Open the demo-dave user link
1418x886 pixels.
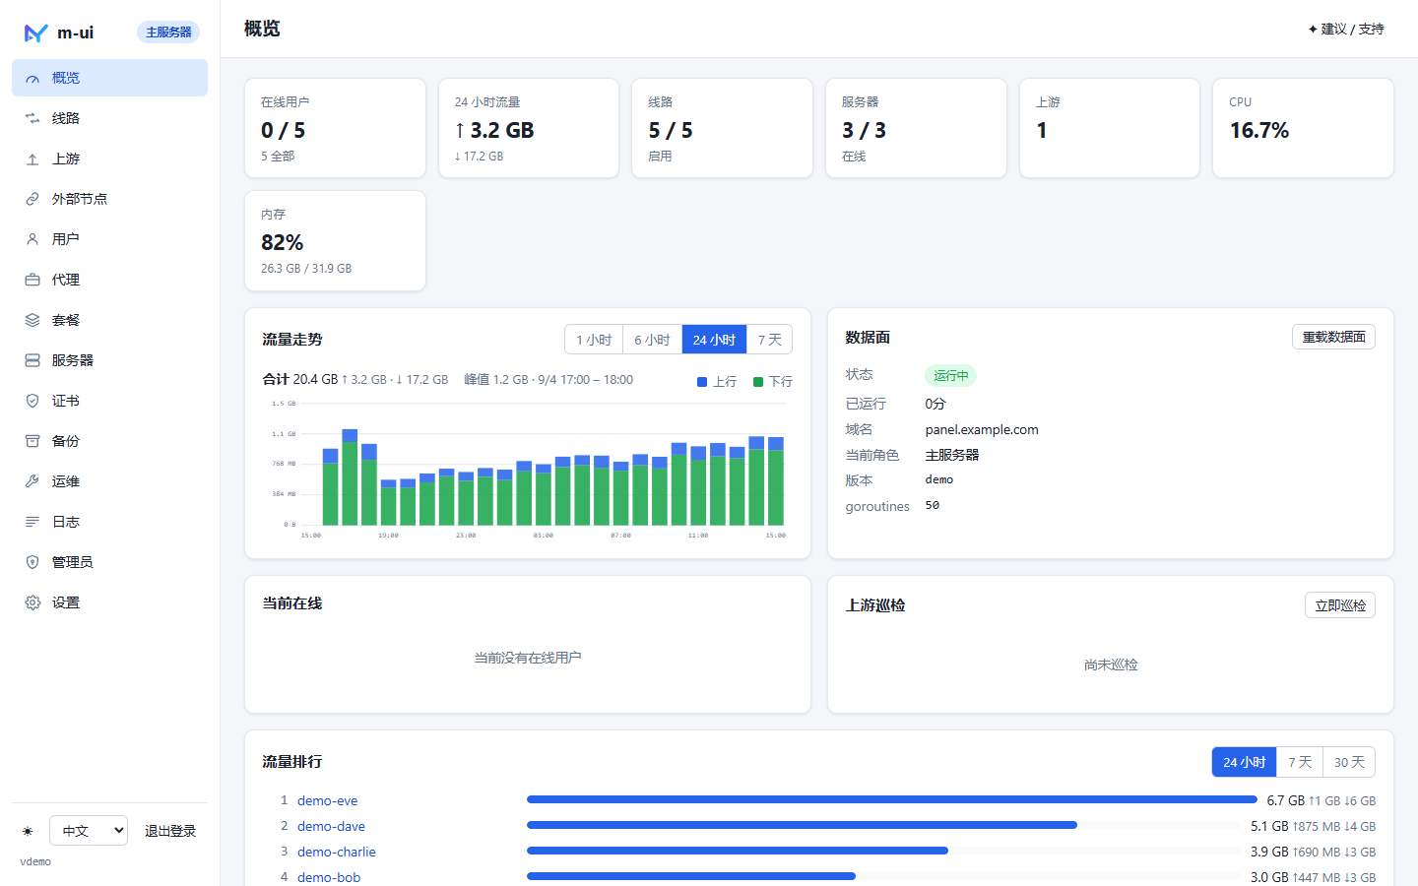[331, 826]
